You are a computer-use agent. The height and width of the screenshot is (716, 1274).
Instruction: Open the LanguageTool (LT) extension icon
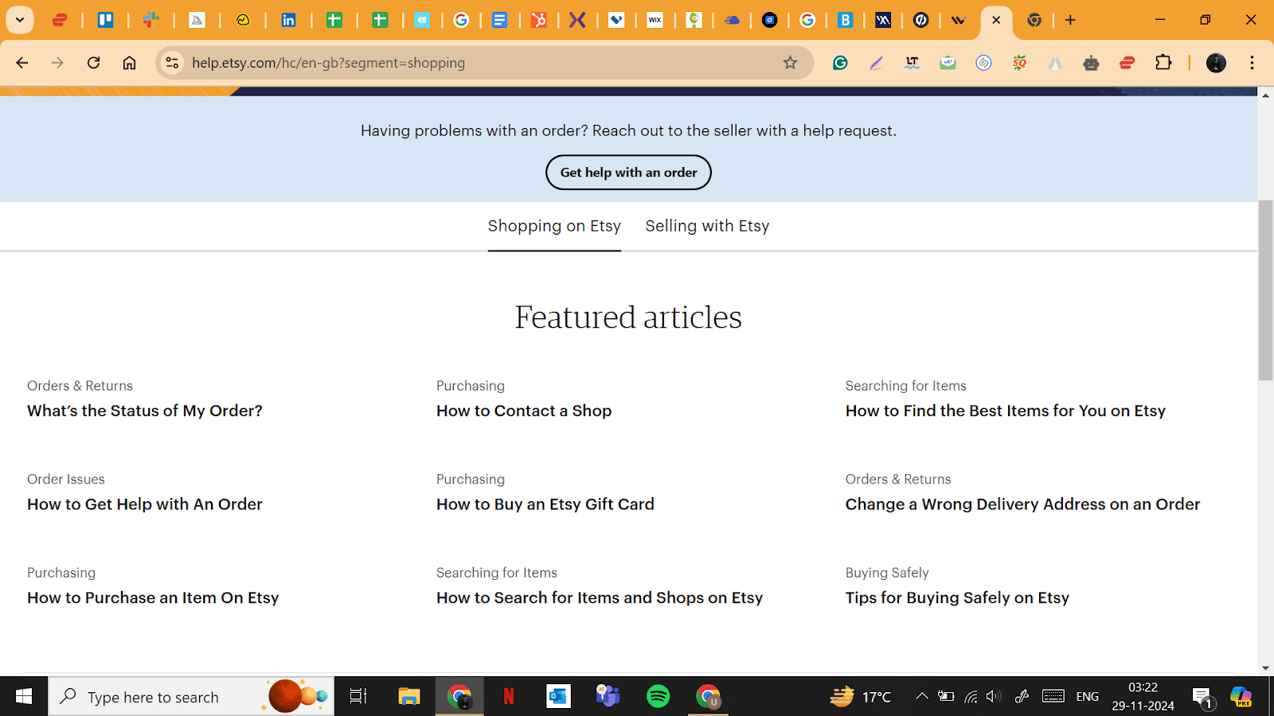(912, 63)
